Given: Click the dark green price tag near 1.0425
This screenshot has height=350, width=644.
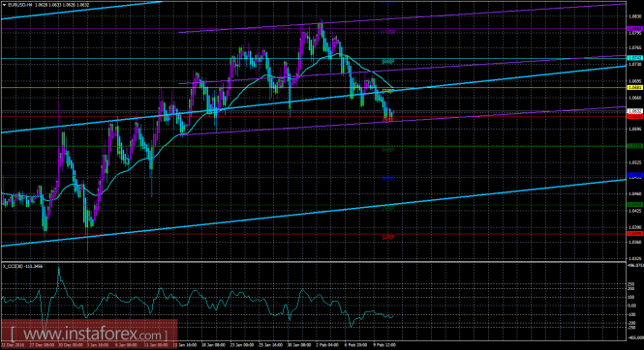Looking at the screenshot, I should [x=634, y=205].
